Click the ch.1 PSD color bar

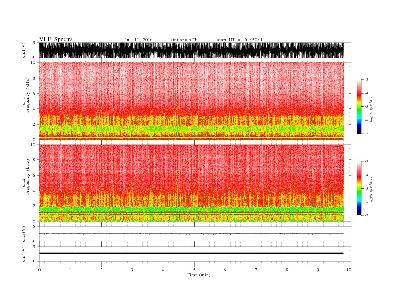359,106
